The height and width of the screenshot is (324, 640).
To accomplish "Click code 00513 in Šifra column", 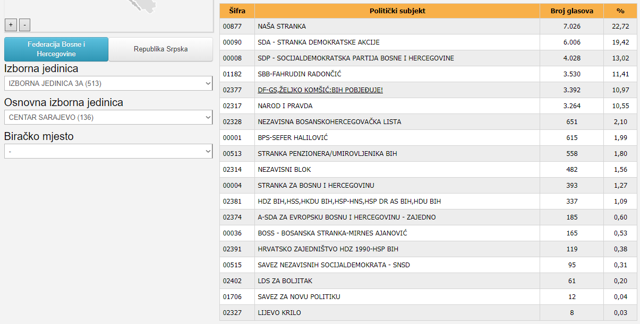I will pos(232,154).
